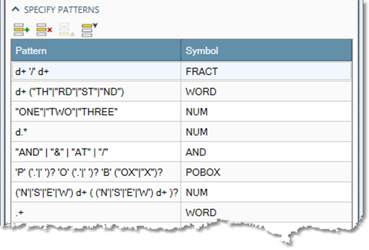The image size is (369, 250).
Task: Click the Symbol column header
Action: click(266, 51)
